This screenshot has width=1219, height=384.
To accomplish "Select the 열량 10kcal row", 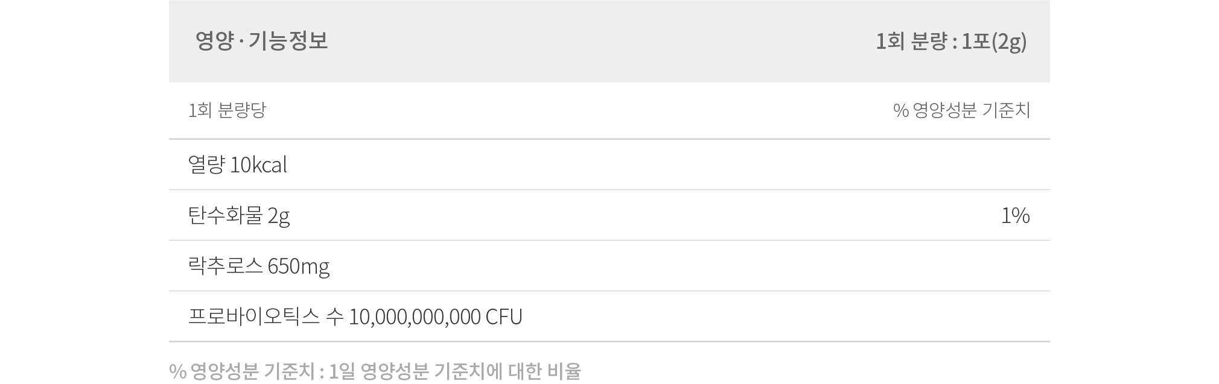I will [x=609, y=165].
